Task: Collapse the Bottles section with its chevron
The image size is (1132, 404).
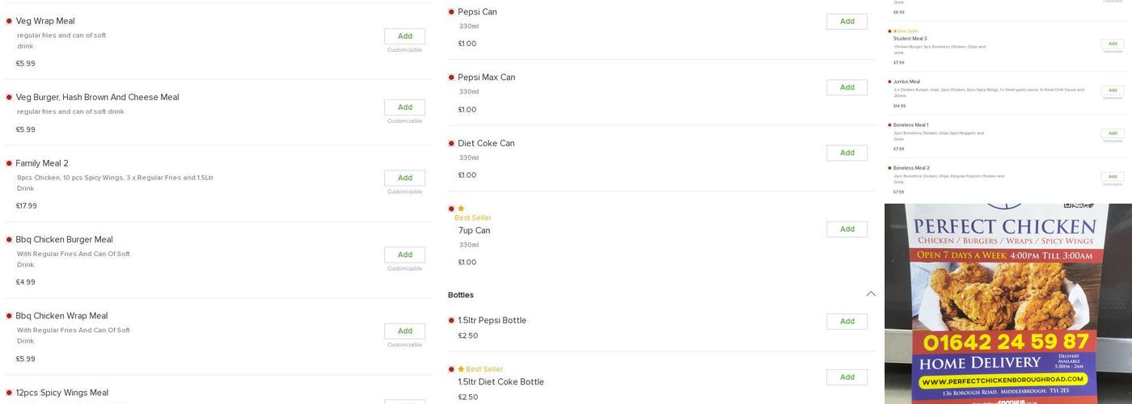Action: [x=870, y=294]
